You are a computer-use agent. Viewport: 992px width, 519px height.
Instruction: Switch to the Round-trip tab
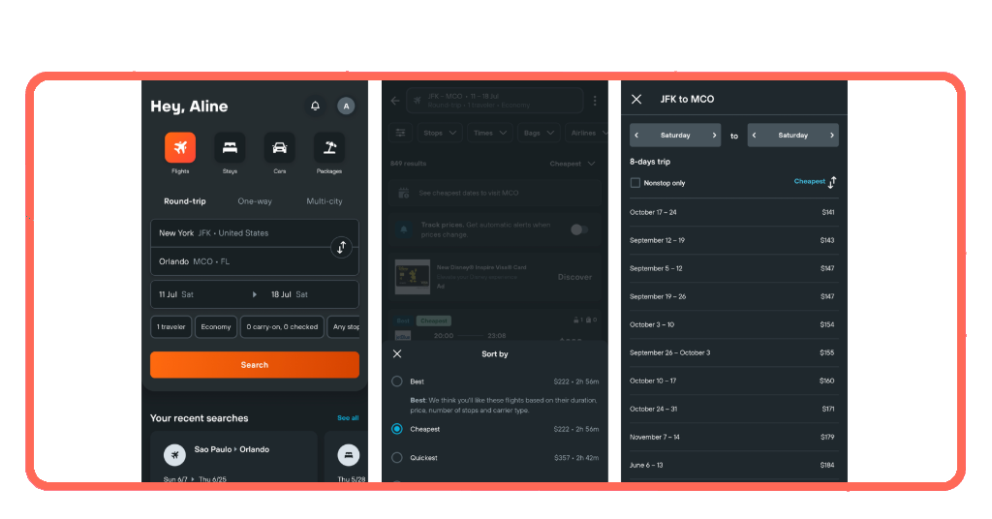185,201
